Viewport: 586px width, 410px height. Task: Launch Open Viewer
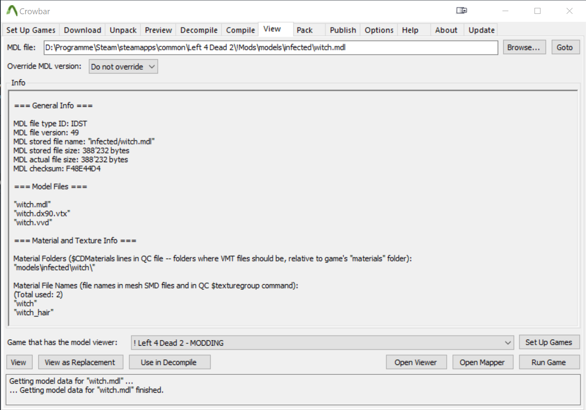click(x=416, y=362)
